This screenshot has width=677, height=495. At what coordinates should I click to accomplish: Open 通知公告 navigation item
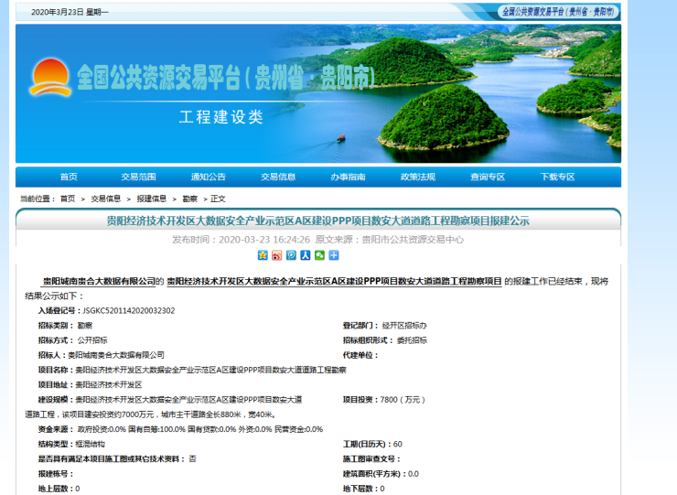[x=208, y=177]
